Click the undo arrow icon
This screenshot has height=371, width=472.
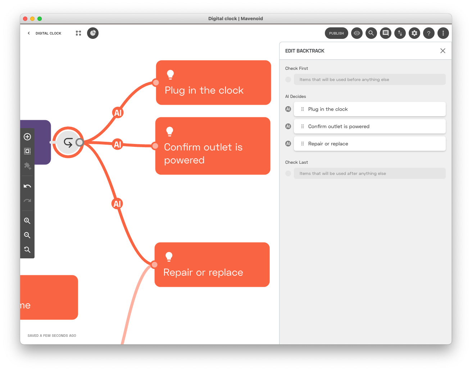pos(27,186)
